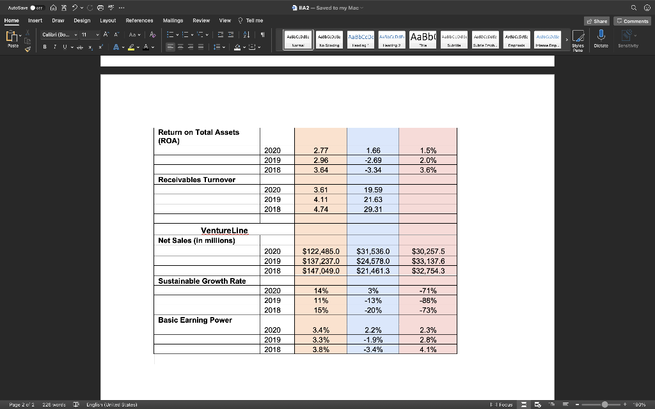Toggle subscript formatting
Image resolution: width=655 pixels, height=409 pixels.
click(x=91, y=47)
